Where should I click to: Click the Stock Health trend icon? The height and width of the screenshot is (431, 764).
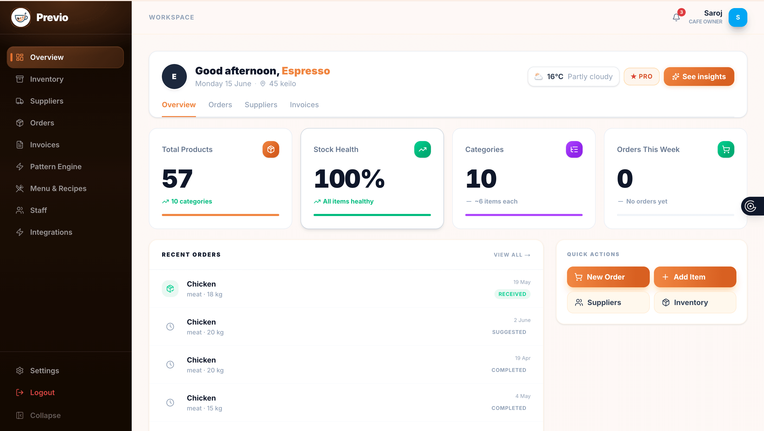point(422,149)
